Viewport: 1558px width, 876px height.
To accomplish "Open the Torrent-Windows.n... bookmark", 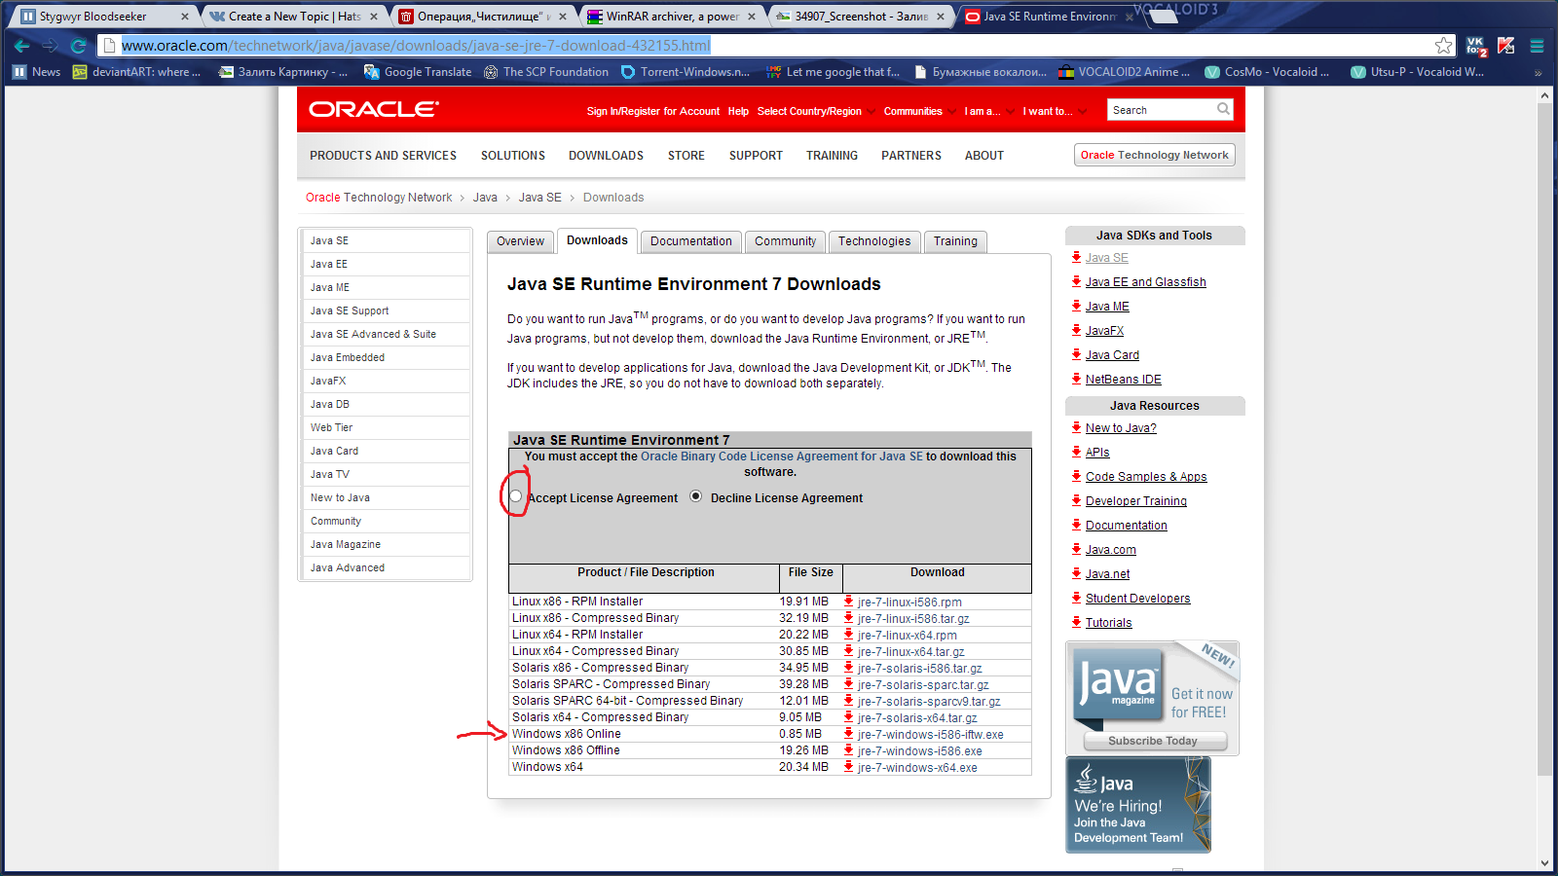I will [x=686, y=72].
